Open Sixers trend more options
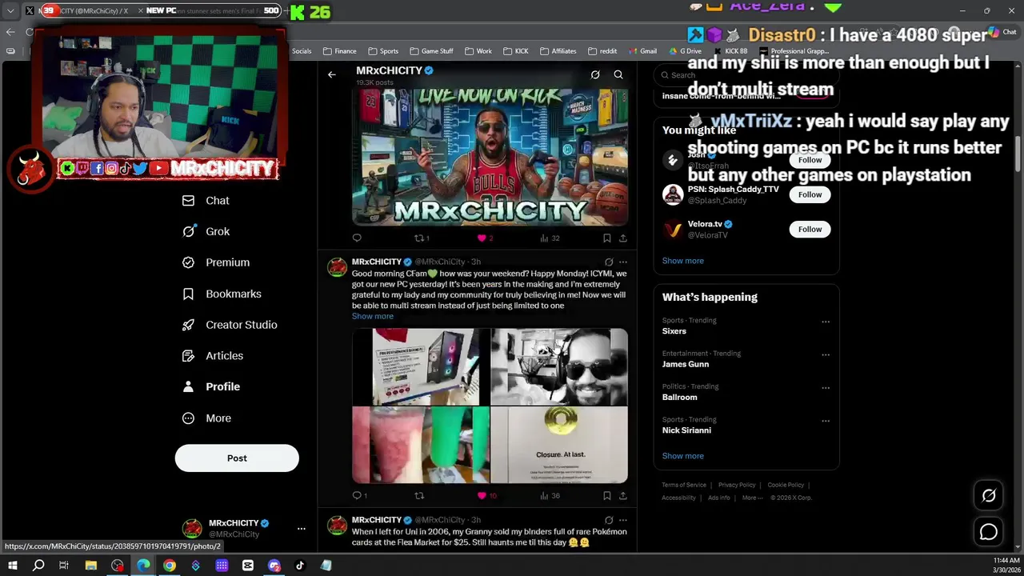 point(826,322)
